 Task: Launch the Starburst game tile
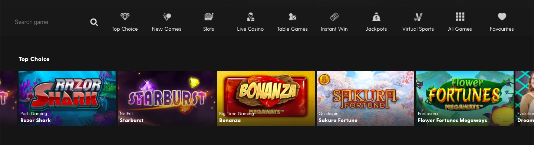click(167, 98)
